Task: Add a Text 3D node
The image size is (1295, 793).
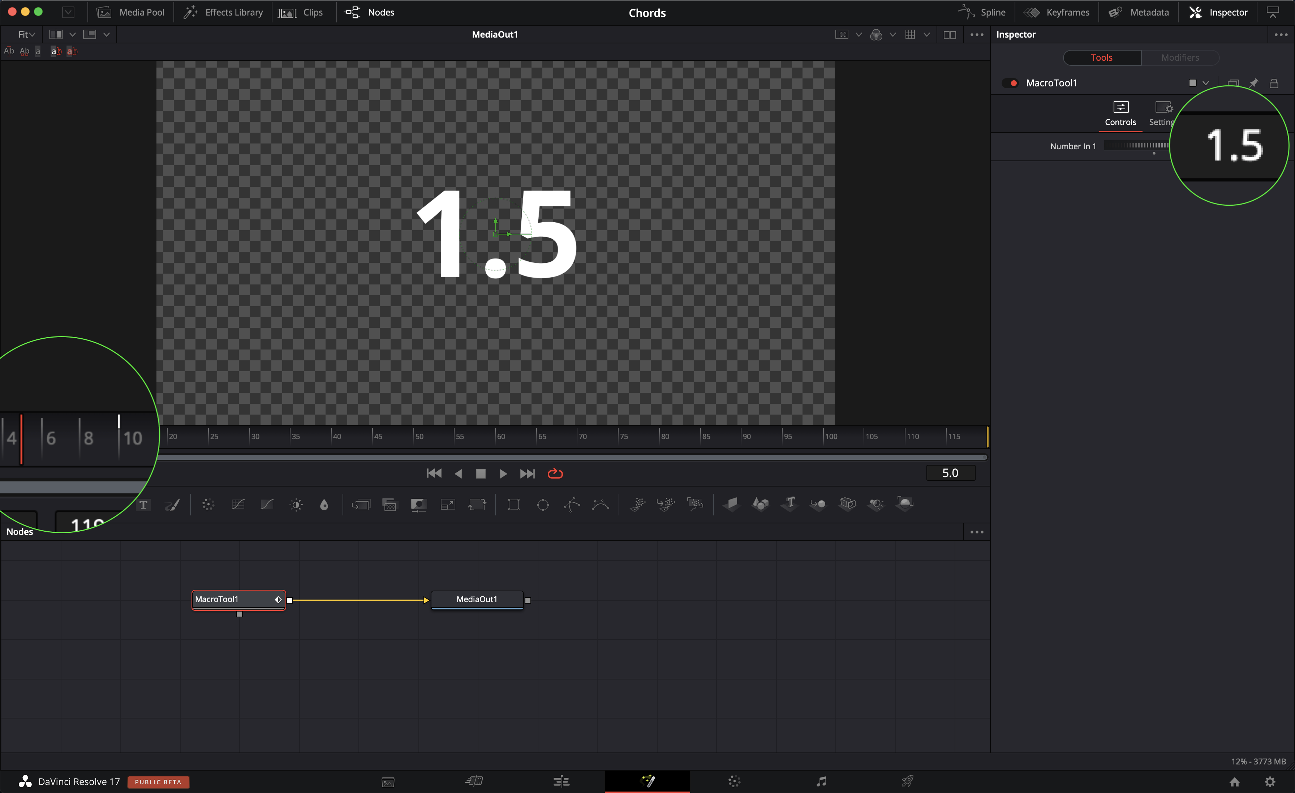Action: point(790,504)
